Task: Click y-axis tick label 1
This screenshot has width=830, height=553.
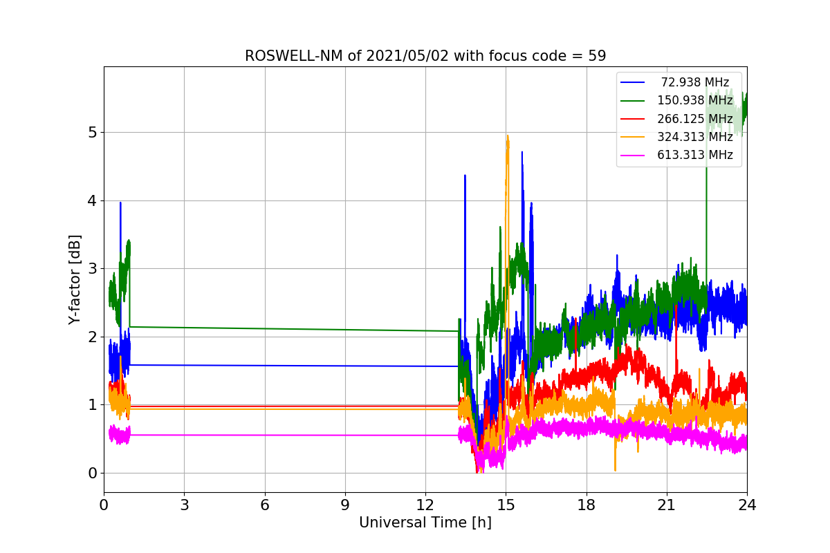Action: pos(92,405)
